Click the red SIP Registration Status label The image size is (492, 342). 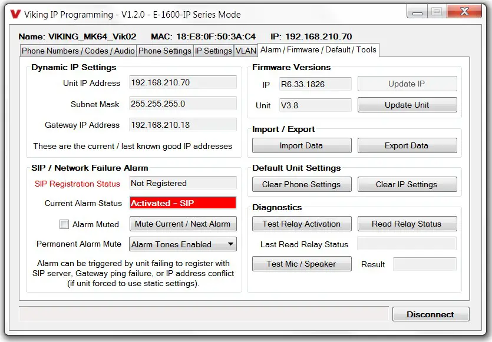click(77, 184)
